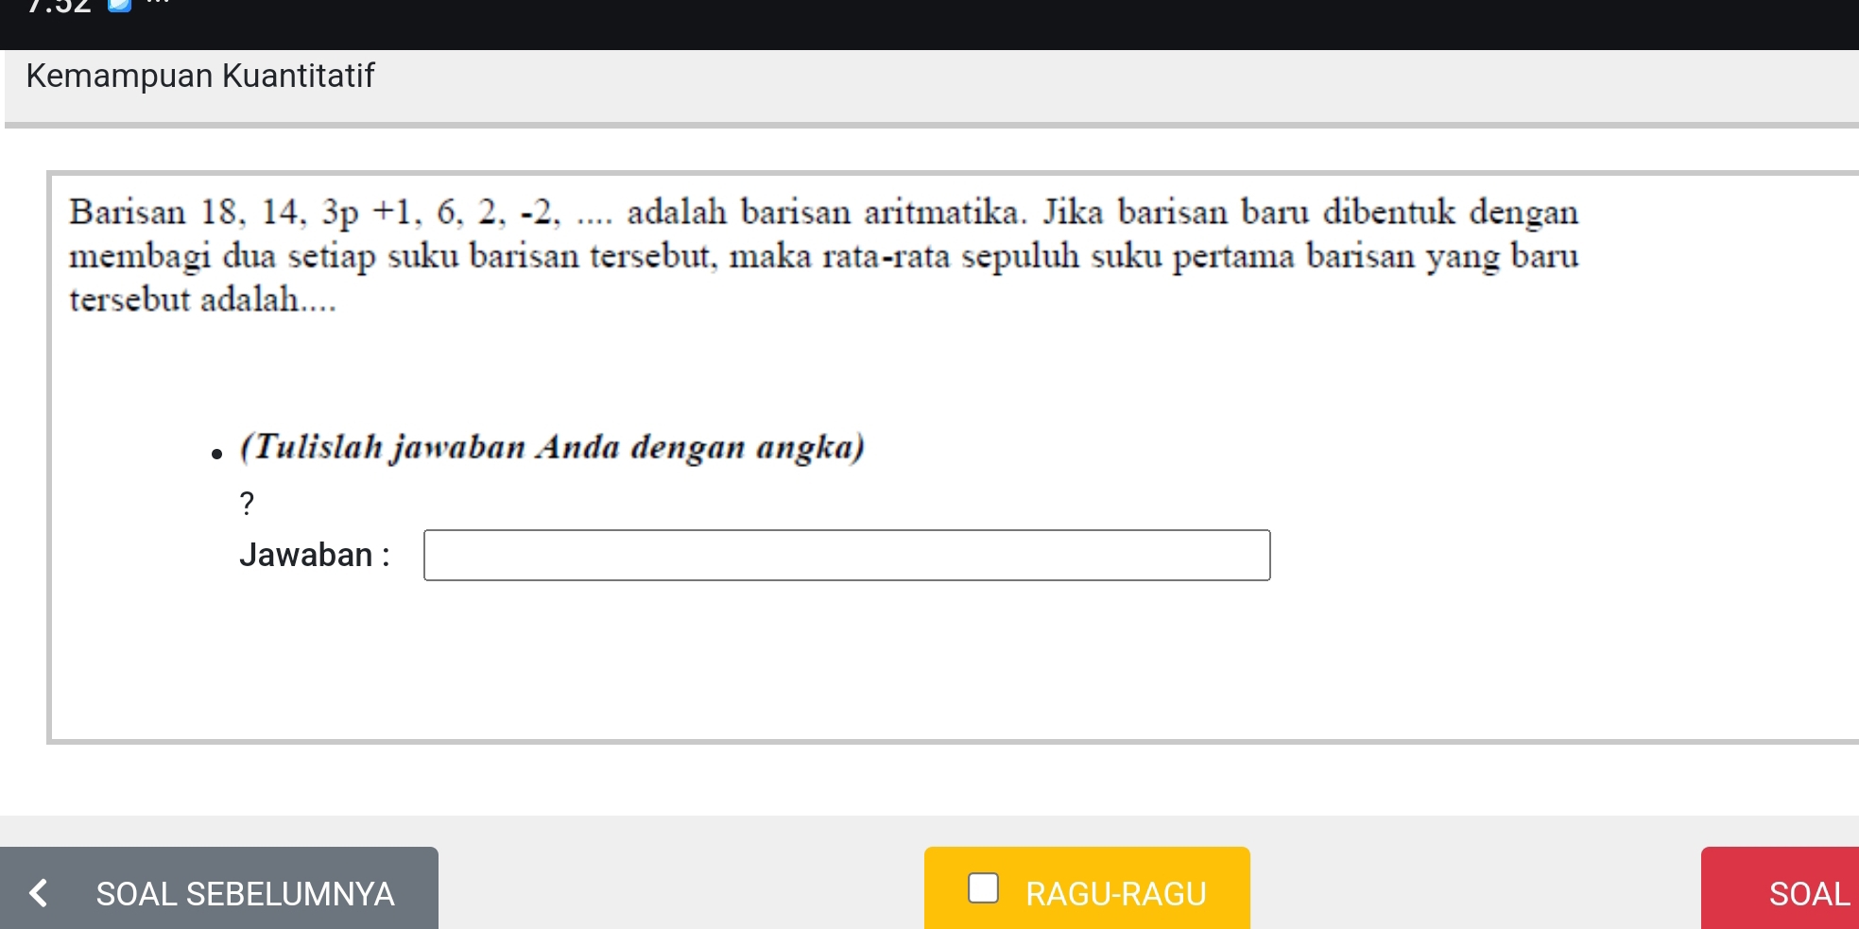The height and width of the screenshot is (929, 1859).
Task: Tick the RAGU-RAGU checkbox
Action: 983,888
